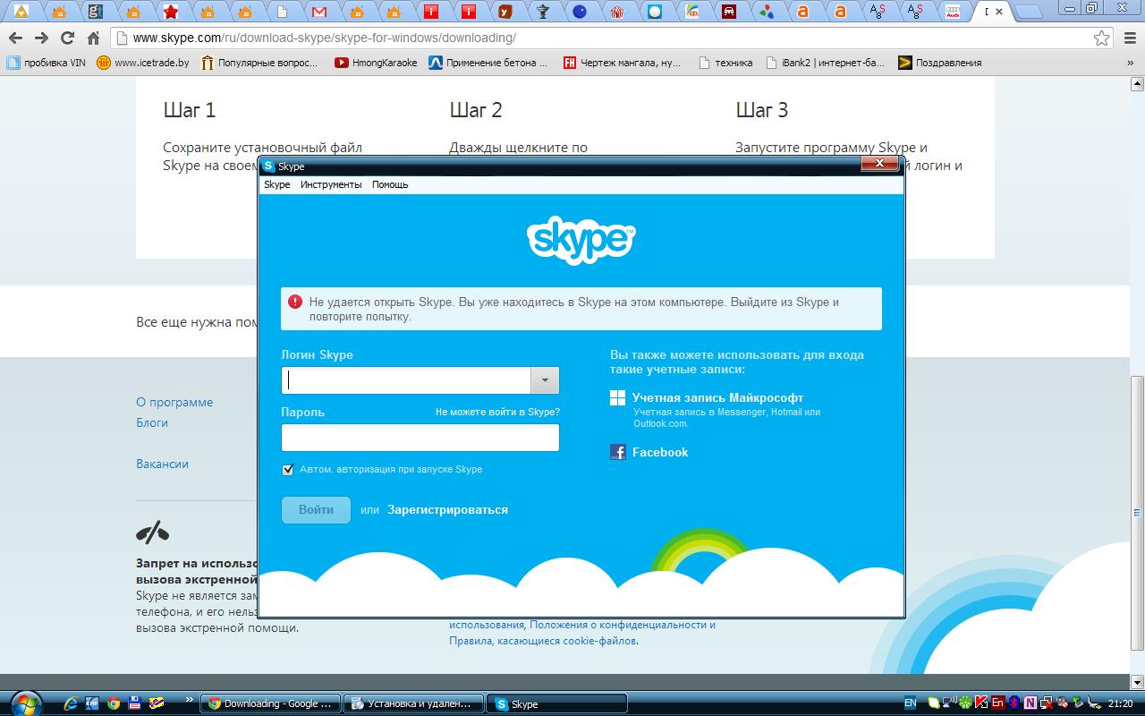1145x716 pixels.
Task: Open the 'пробивка VIN' bookmark
Action: [46, 63]
